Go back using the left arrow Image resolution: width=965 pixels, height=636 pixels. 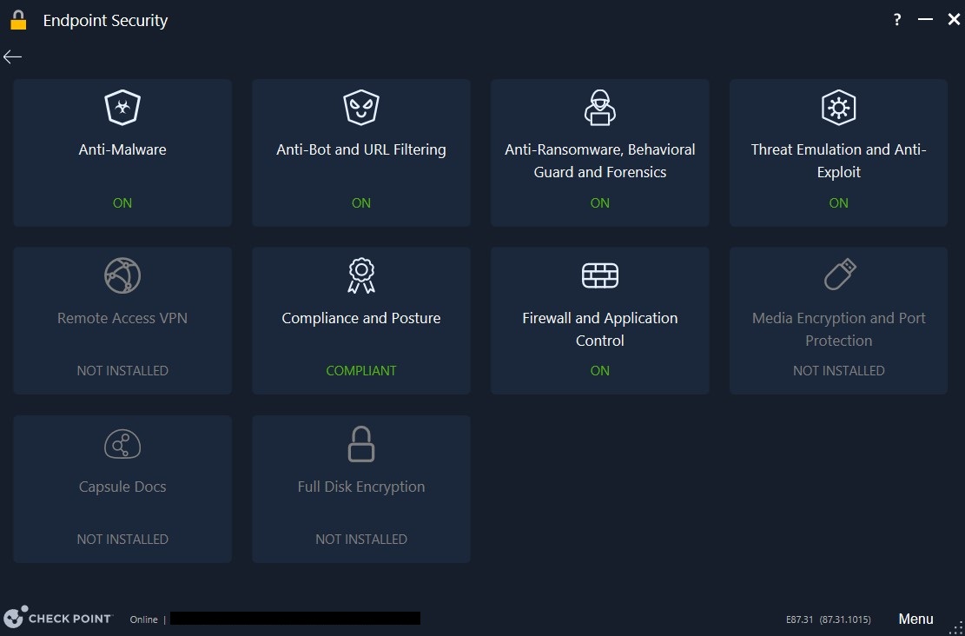[x=12, y=57]
